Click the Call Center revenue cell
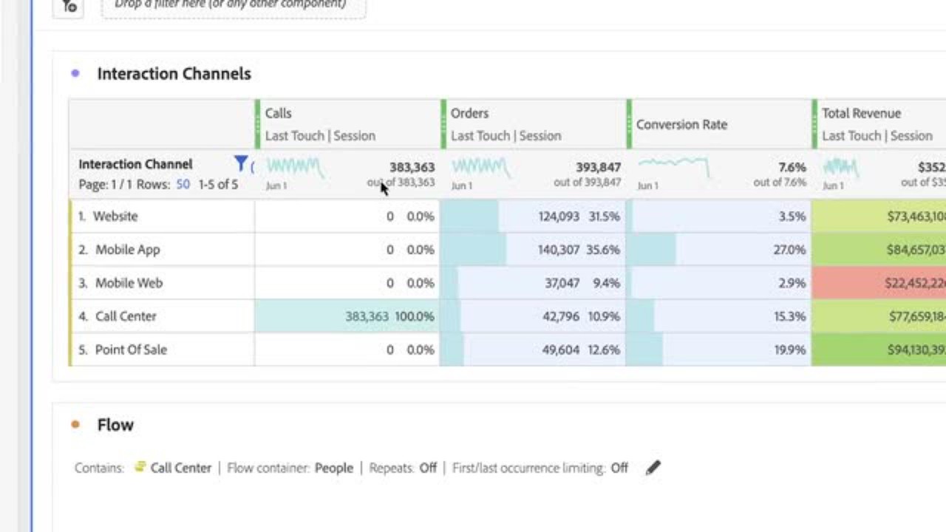Viewport: 946px width, 532px height. click(x=879, y=316)
